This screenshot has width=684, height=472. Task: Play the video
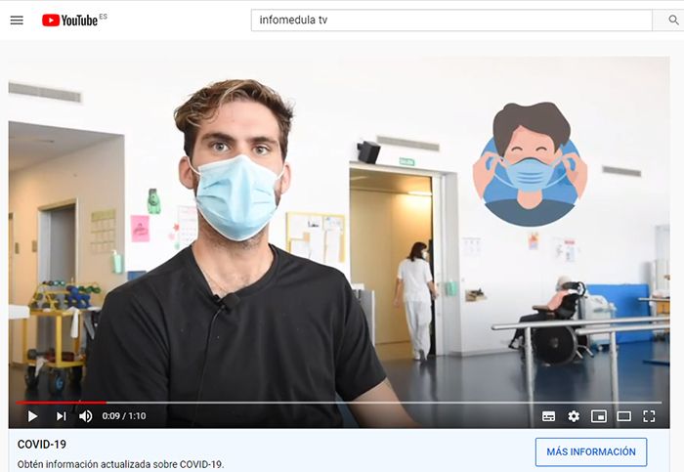pyautogui.click(x=32, y=416)
